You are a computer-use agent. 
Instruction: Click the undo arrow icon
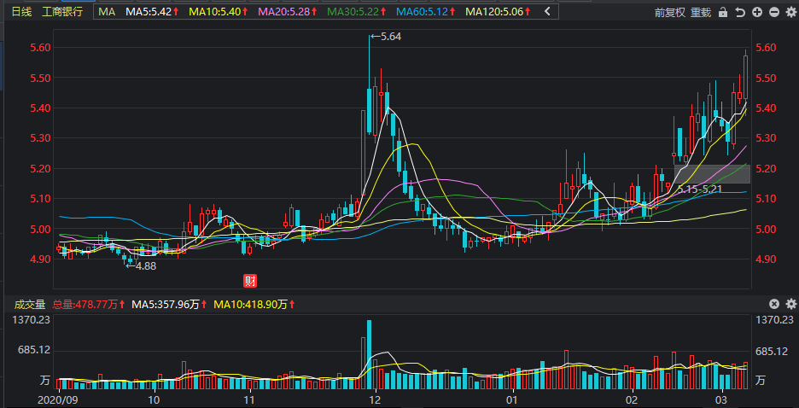tap(739, 13)
